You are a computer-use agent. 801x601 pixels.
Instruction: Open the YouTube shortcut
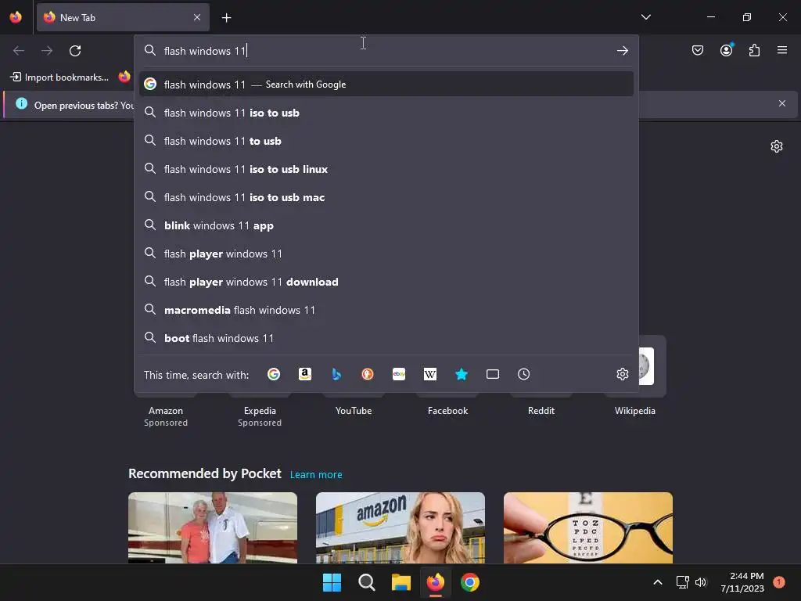pyautogui.click(x=354, y=410)
